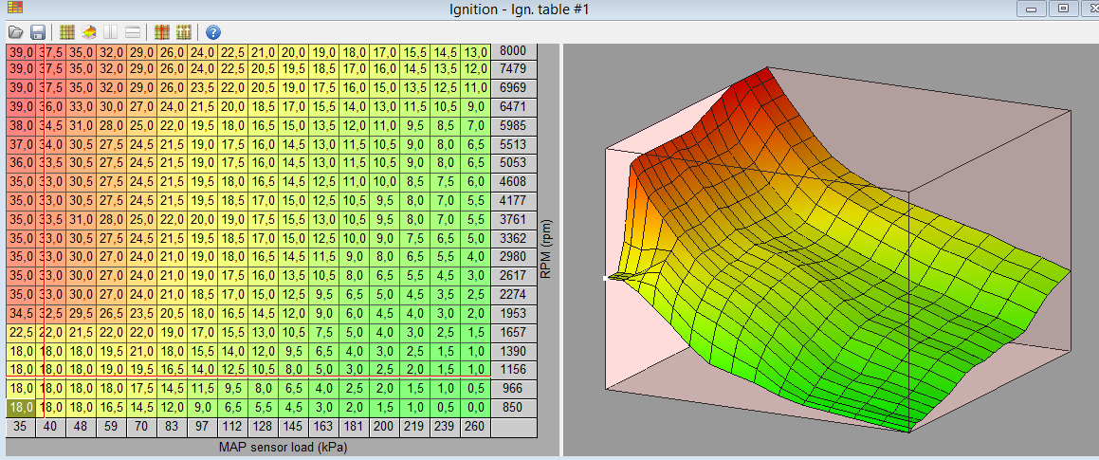Click the application icon in title bar
1099x460 pixels.
click(15, 8)
